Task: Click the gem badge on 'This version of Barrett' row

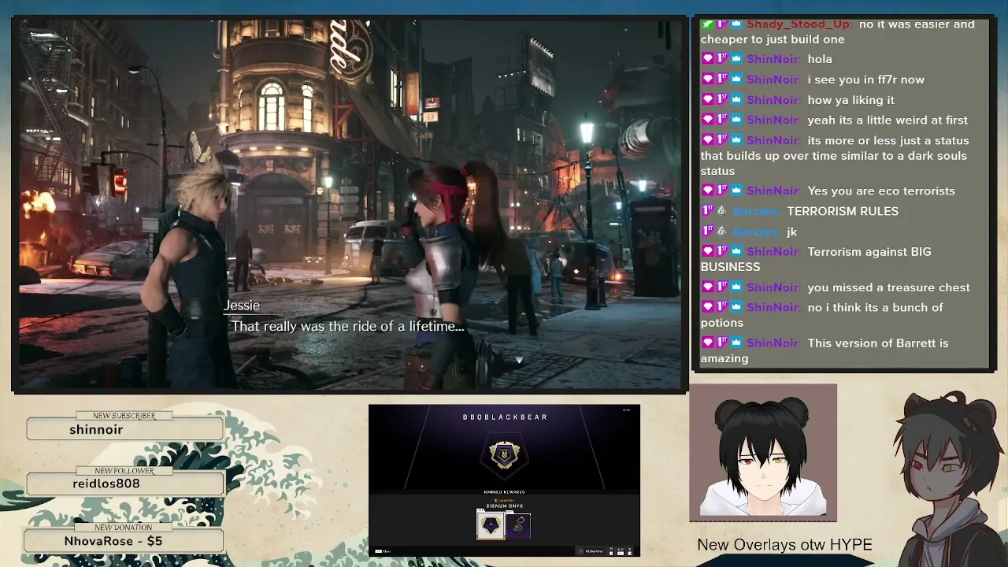Action: [x=707, y=343]
